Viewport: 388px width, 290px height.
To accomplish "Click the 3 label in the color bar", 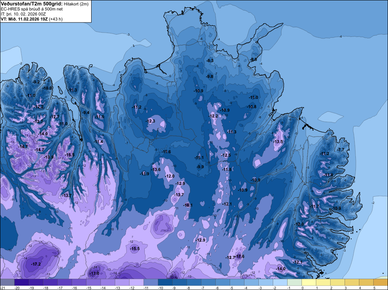I will [346, 288].
